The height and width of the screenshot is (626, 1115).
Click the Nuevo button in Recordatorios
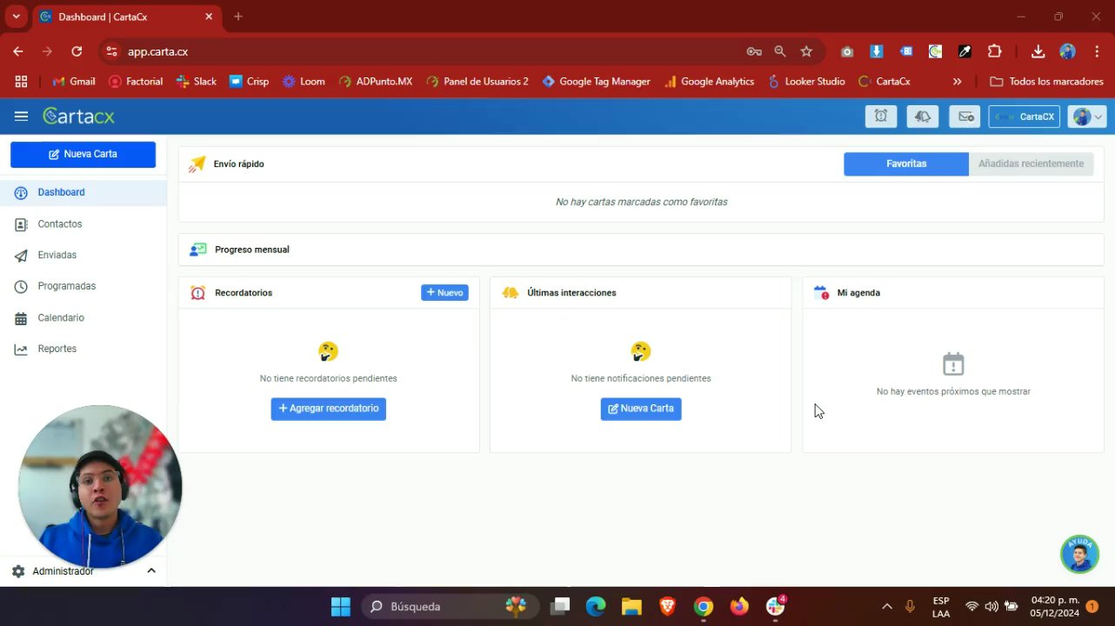tap(444, 293)
